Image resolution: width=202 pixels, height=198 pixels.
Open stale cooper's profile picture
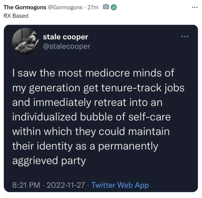25,41
